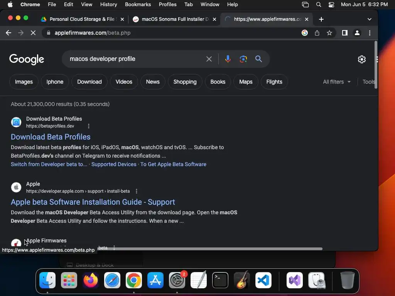Screen dimensions: 395x296
Task: Open Google quick settings gear
Action: (x=362, y=59)
